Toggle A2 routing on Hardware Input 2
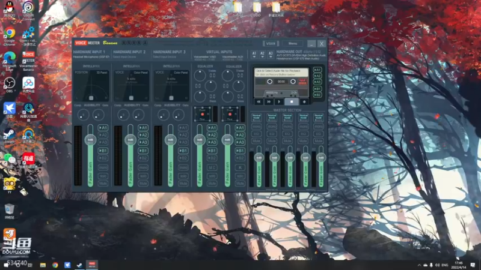Viewport: 481px width, 270px height. 143,135
